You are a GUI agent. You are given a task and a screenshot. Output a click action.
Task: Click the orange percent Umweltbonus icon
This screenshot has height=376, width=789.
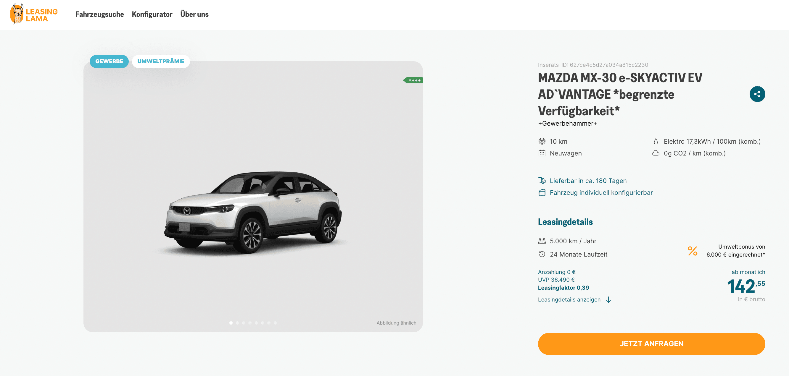[692, 251]
